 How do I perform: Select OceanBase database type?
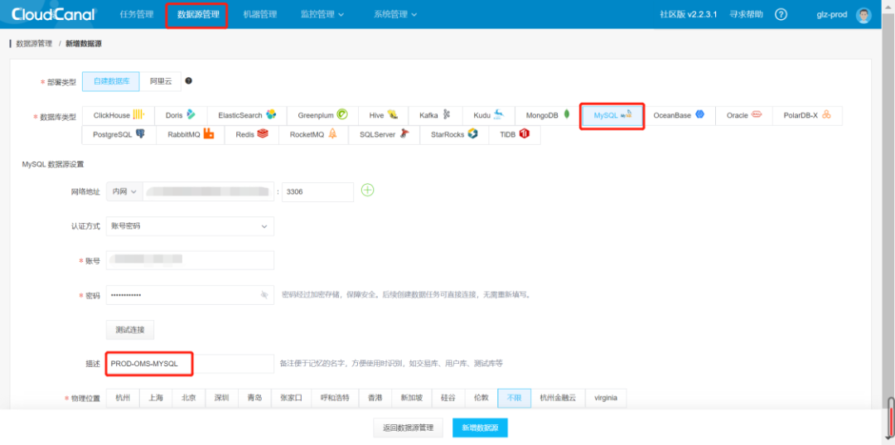click(679, 115)
